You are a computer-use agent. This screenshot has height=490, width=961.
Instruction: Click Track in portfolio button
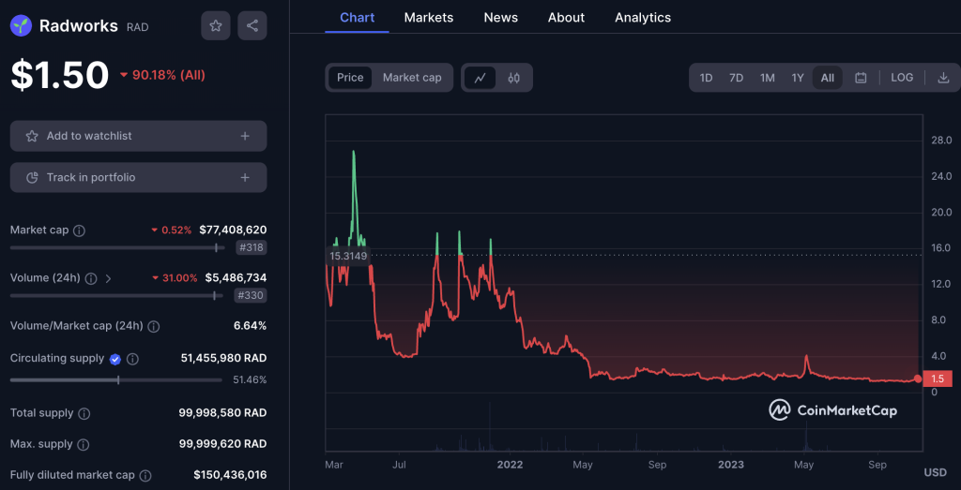coord(138,177)
